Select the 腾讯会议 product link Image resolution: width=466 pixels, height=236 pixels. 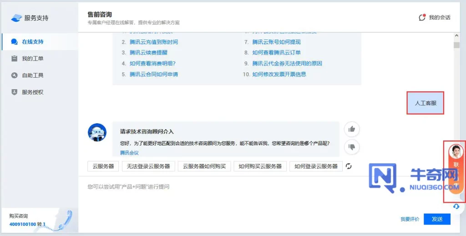click(129, 153)
